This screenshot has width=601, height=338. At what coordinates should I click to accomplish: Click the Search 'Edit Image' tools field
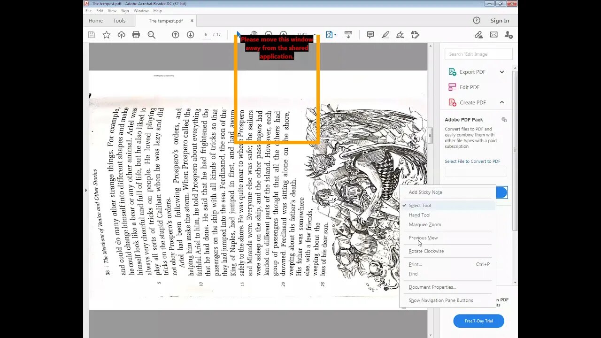[478, 54]
